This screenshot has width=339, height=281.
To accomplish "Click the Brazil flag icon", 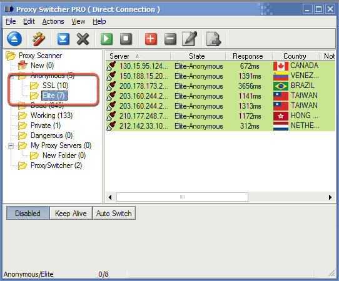I will (x=281, y=86).
